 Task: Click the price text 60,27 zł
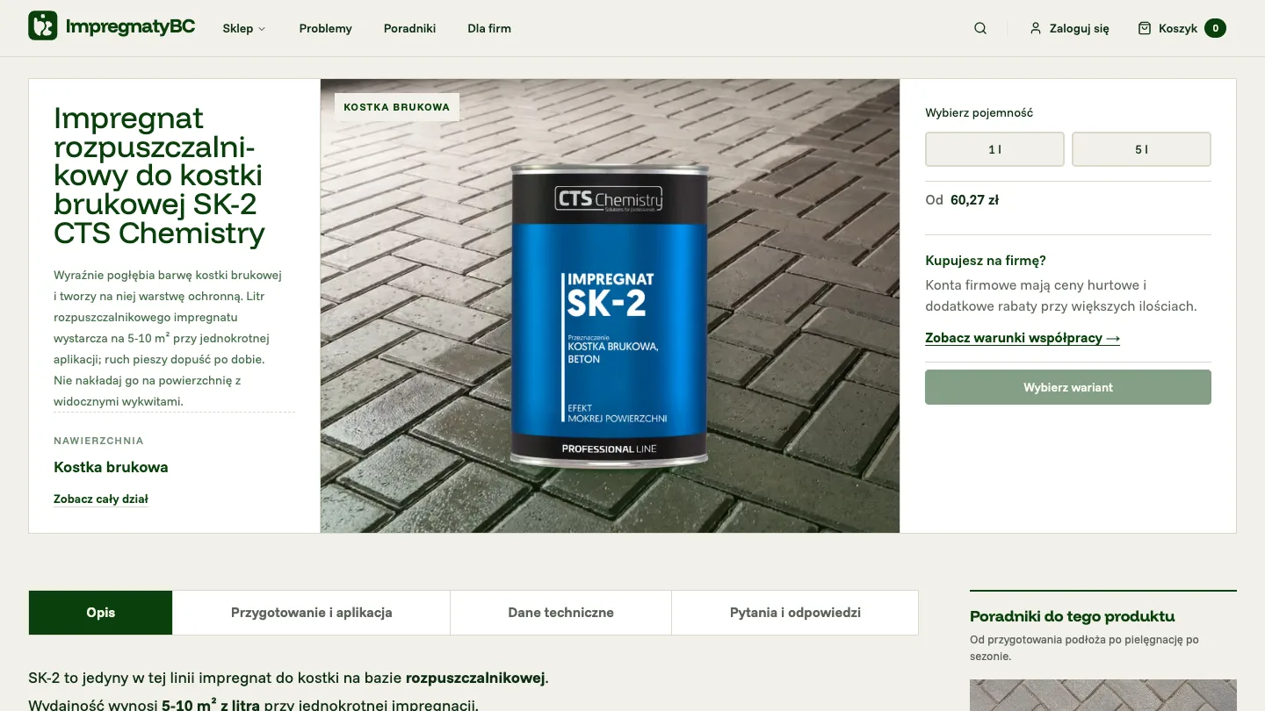click(x=974, y=200)
